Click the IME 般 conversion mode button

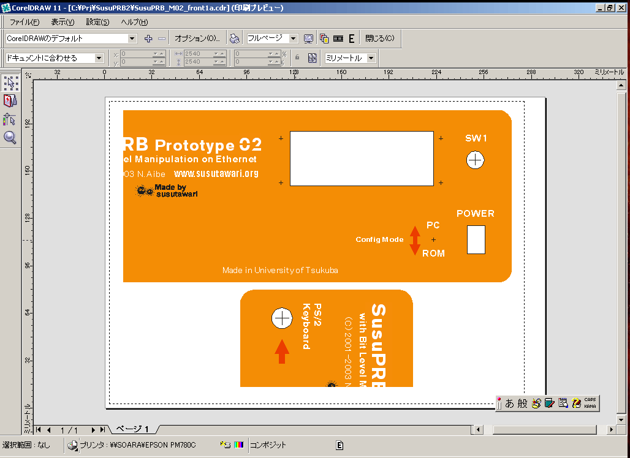[x=522, y=403]
